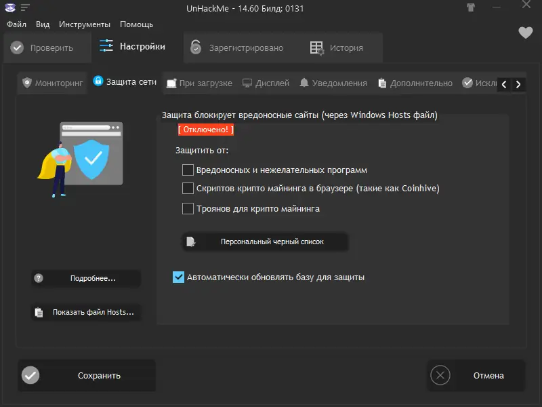Click the red Отключено! status label

click(x=206, y=130)
